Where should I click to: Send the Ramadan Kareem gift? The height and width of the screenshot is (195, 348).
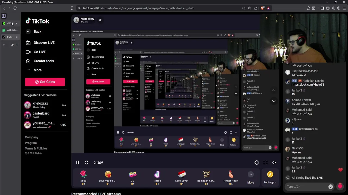coord(206,178)
